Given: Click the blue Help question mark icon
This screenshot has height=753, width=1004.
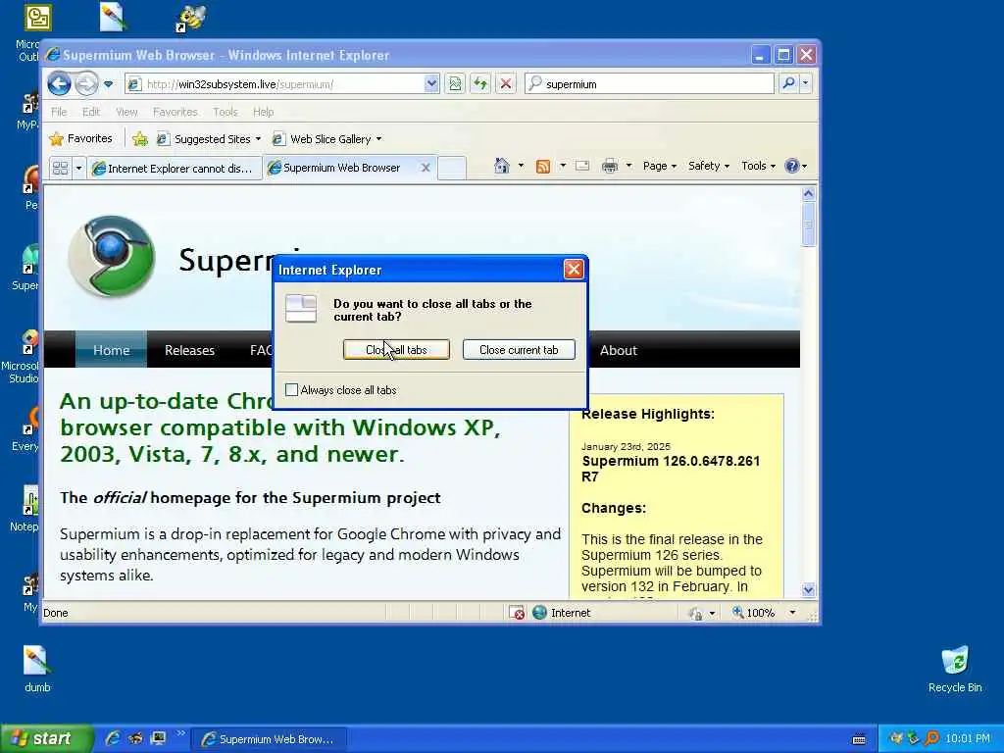Looking at the screenshot, I should click(792, 166).
